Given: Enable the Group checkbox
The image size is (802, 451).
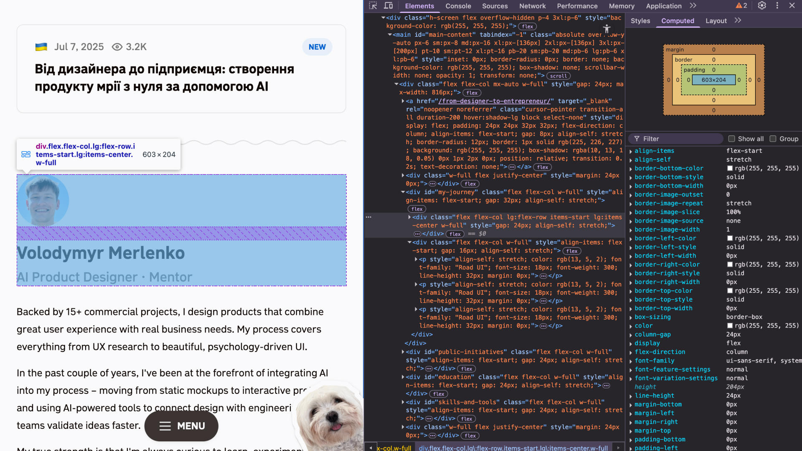Looking at the screenshot, I should (773, 139).
